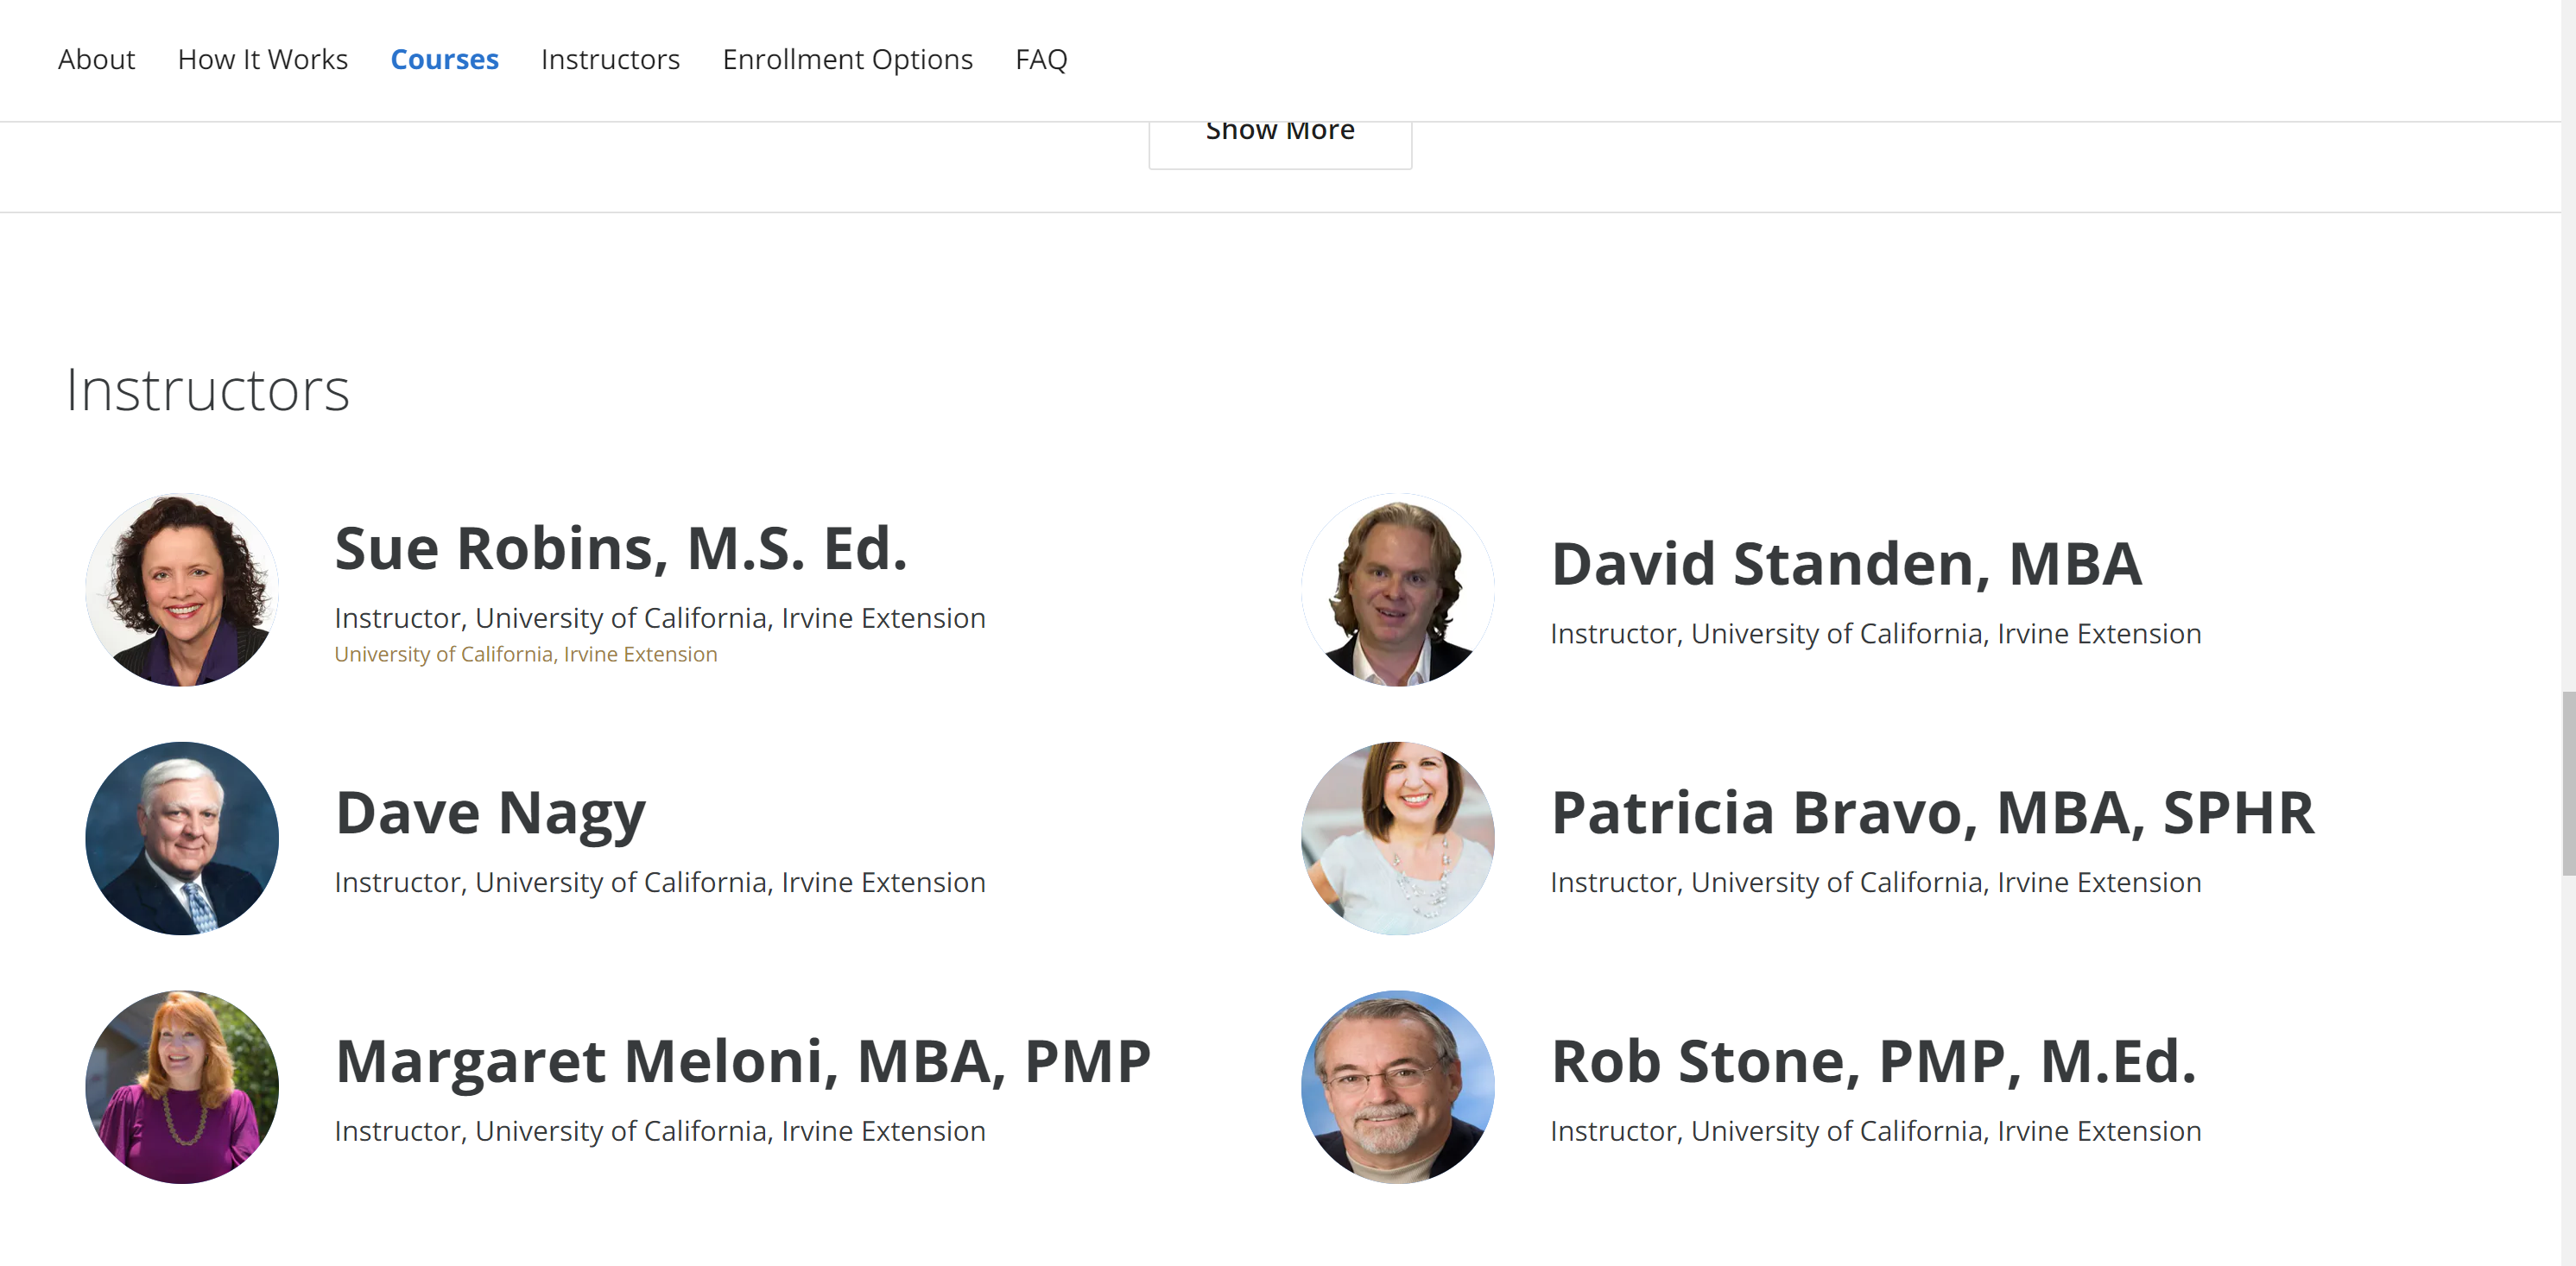Open the Enrollment Options tab
The width and height of the screenshot is (2576, 1266).
click(x=847, y=60)
